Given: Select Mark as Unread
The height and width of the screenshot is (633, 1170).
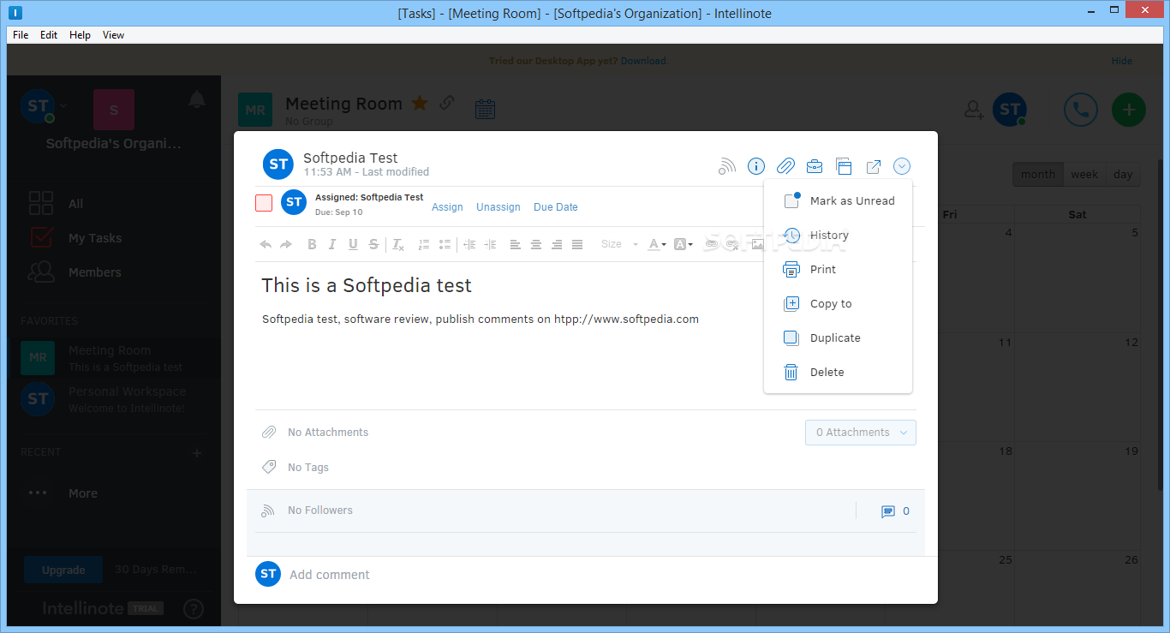Looking at the screenshot, I should tap(838, 201).
